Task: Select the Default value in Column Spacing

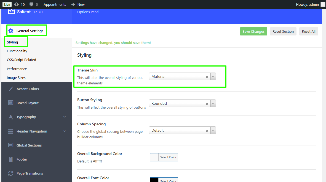Action: pos(157,130)
